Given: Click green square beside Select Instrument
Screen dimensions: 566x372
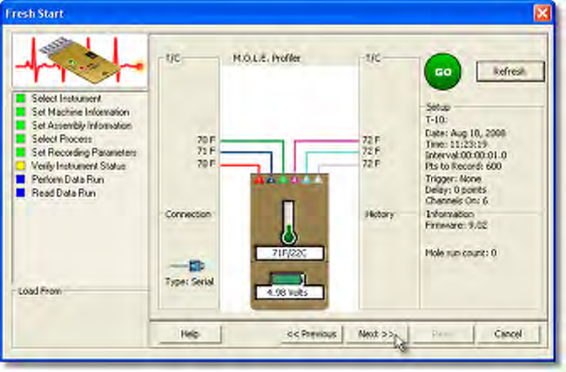Looking at the screenshot, I should click(x=21, y=98).
